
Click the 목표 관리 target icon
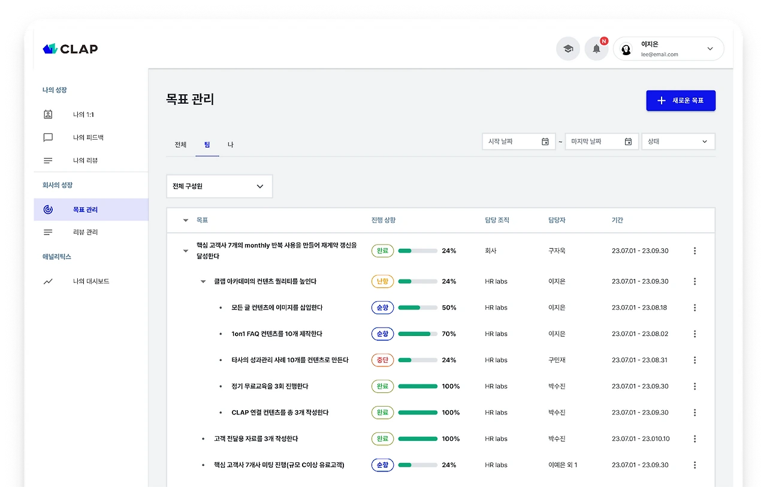click(x=48, y=209)
